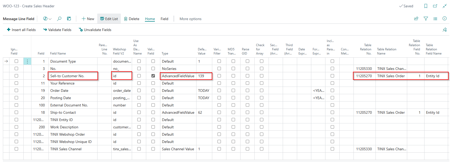The image size is (452, 162).
Task: Uncheck Validate Field for Sell-to Customer No.
Action: 153,76
